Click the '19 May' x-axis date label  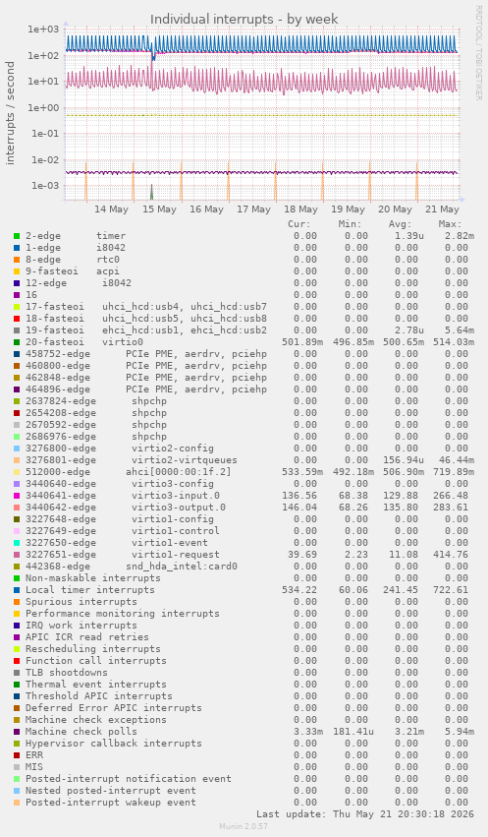(348, 209)
